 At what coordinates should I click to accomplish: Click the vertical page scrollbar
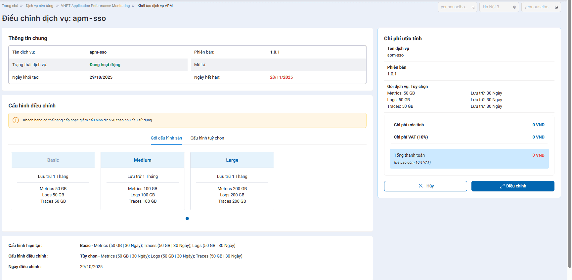pyautogui.click(x=569, y=132)
